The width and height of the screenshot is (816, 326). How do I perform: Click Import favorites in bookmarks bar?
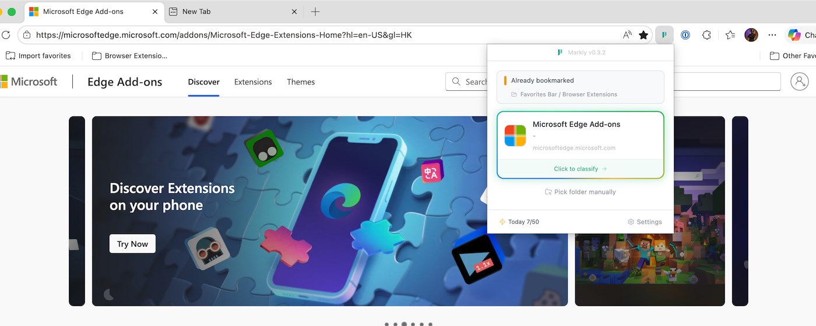(38, 56)
